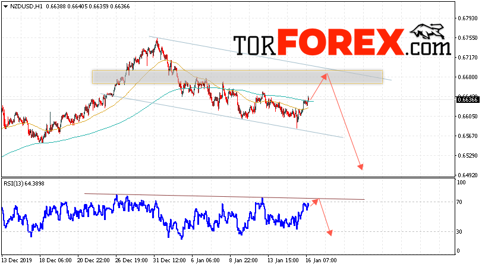Select the 0.66800 price axis label
Screen dimensions: 482x267
click(468, 77)
